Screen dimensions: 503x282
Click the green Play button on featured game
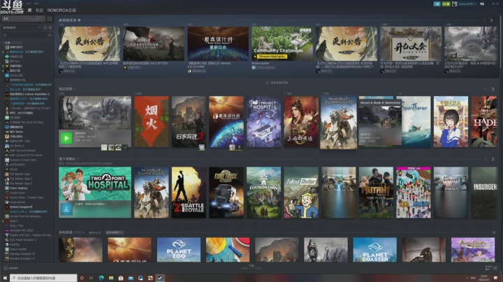66,138
